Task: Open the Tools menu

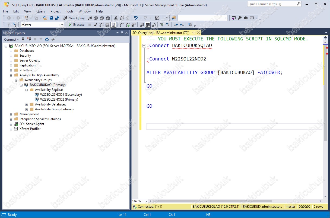Action: [x=69, y=11]
